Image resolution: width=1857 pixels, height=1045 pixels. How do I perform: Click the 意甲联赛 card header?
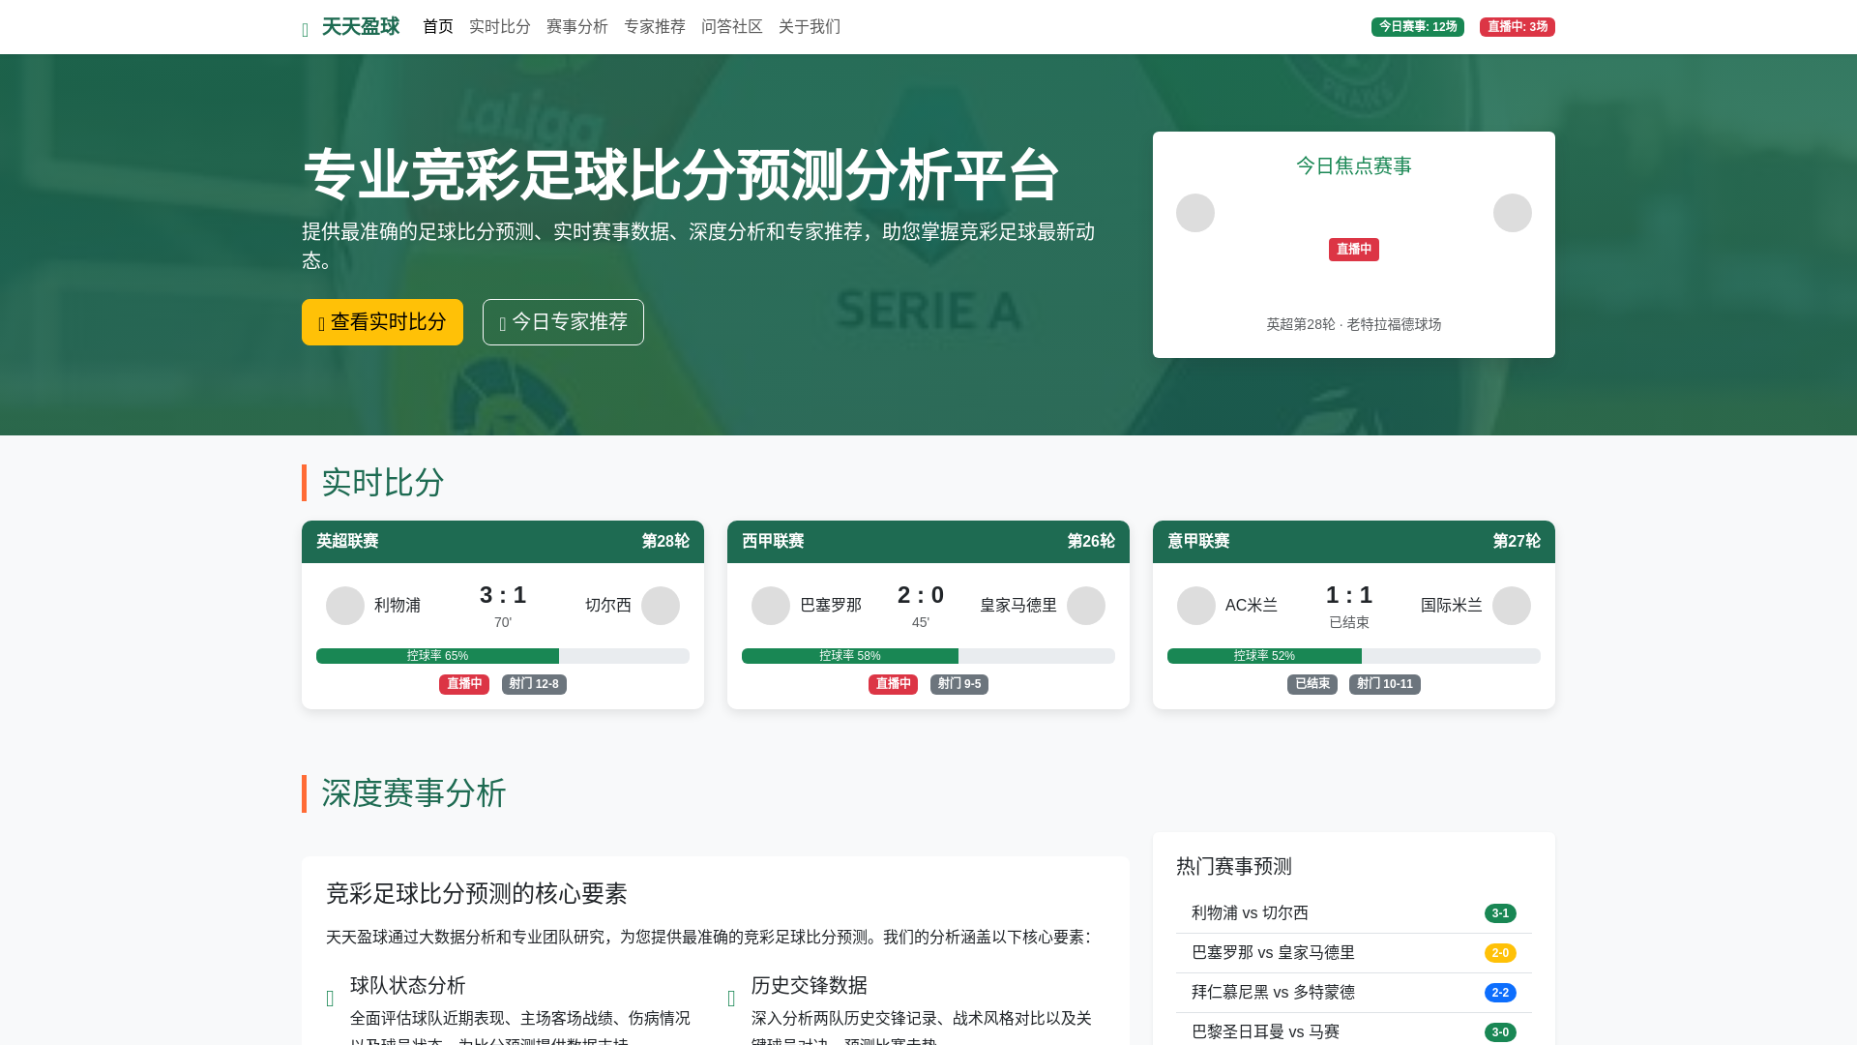pyautogui.click(x=1354, y=542)
